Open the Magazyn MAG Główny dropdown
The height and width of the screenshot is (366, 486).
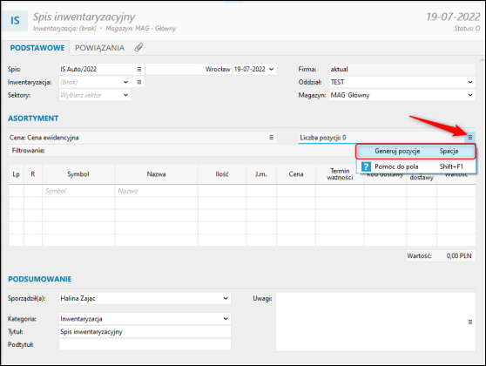(x=469, y=95)
